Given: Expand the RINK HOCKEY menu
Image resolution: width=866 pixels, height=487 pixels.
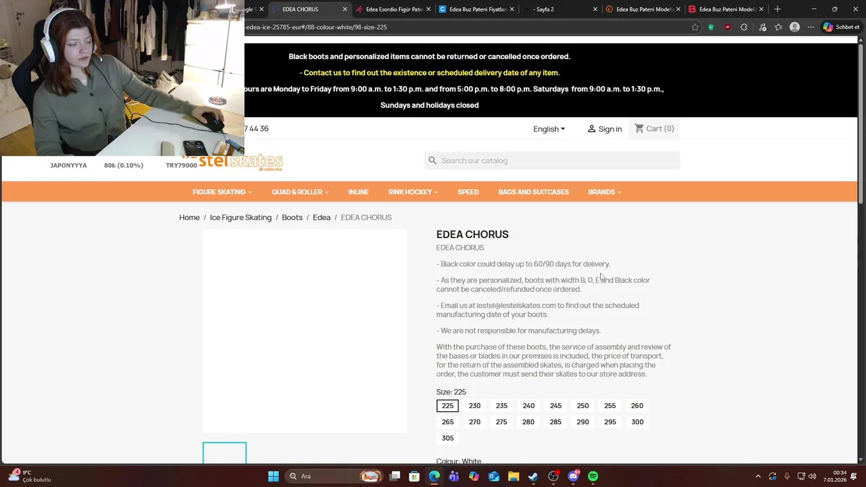Looking at the screenshot, I should tap(413, 192).
